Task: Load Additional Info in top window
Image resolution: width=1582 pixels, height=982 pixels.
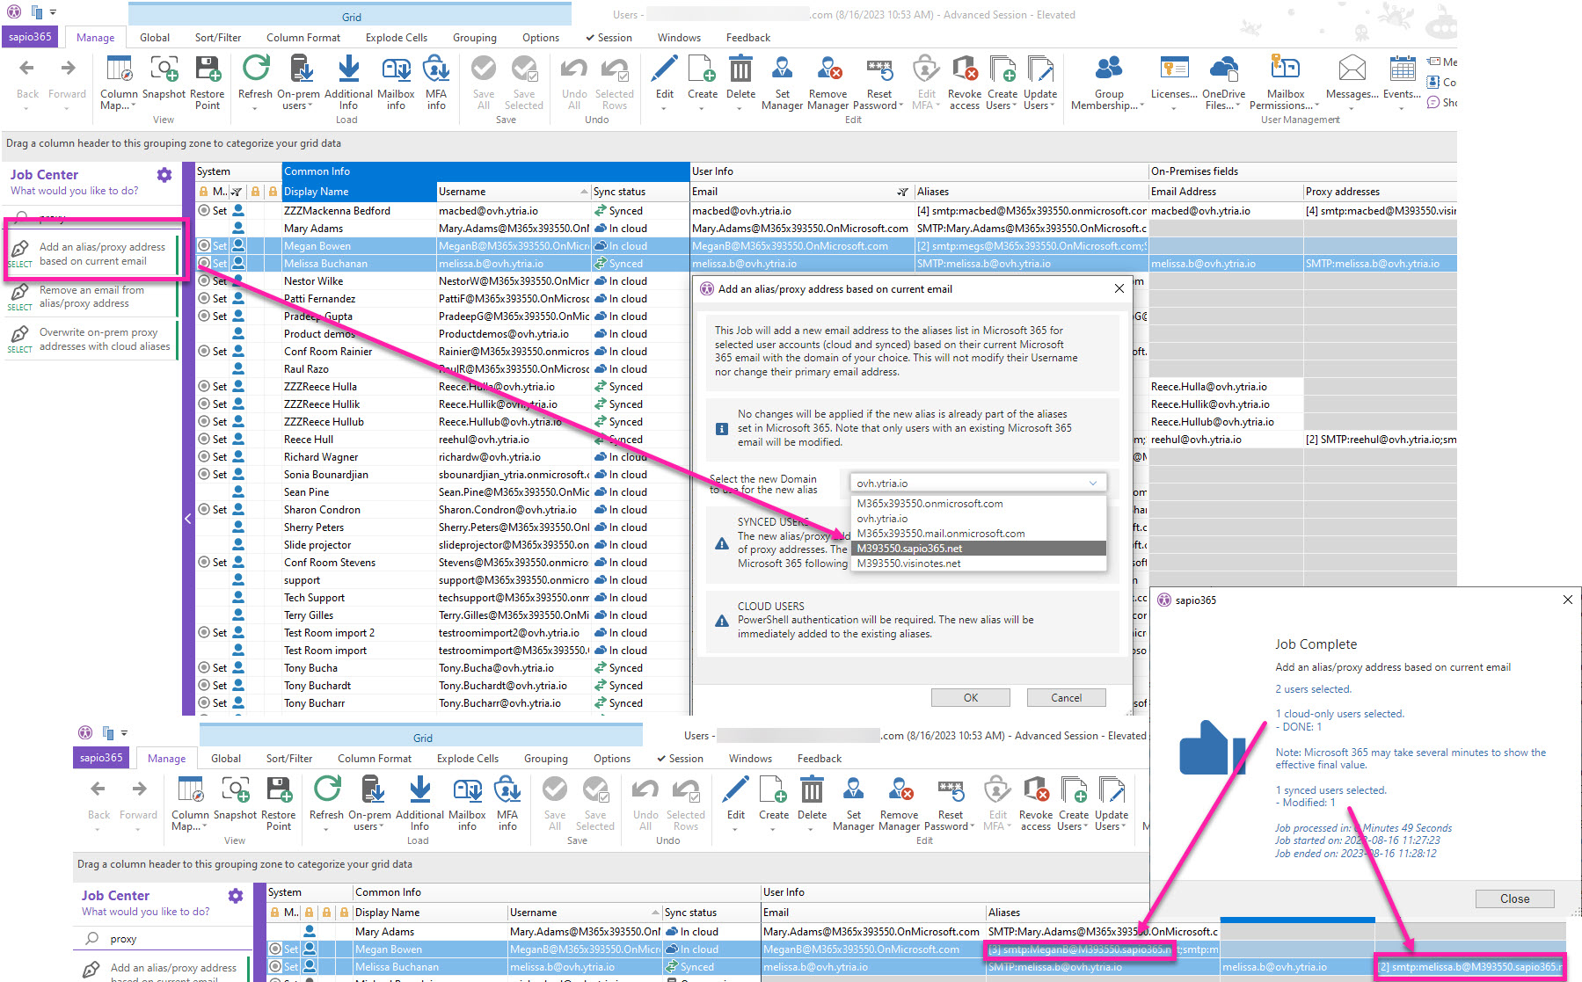Action: 348,82
